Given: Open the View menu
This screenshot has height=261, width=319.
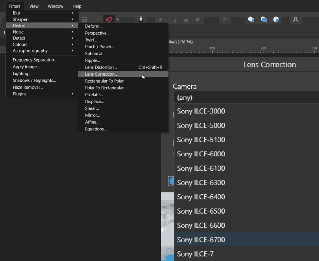Looking at the screenshot, I should (34, 6).
